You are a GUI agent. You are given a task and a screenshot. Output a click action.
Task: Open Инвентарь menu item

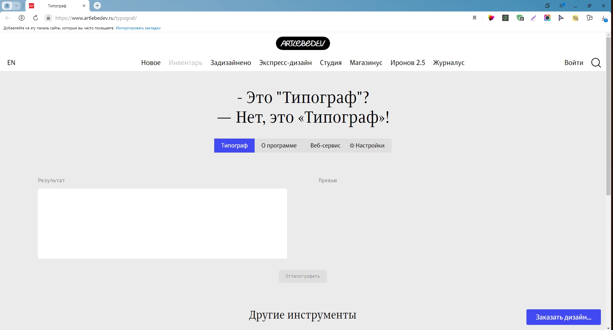186,63
